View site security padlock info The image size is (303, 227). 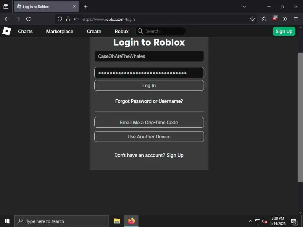pyautogui.click(x=68, y=19)
